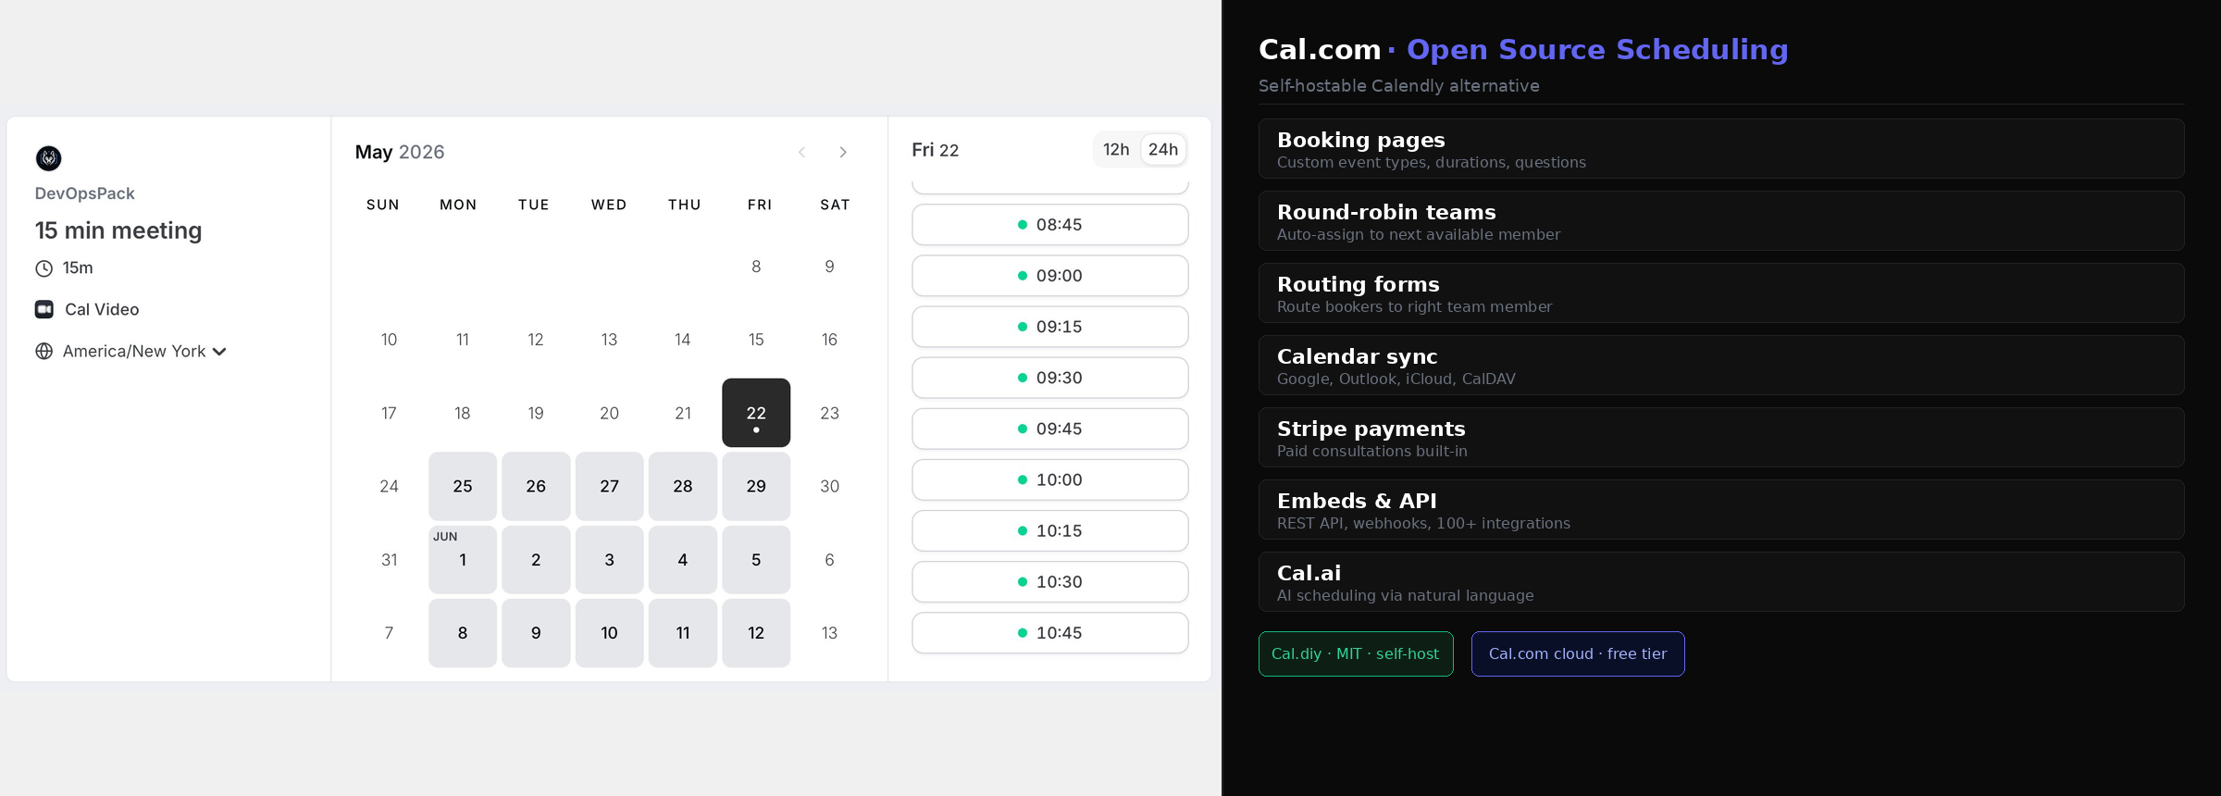Click the "Cal Video" location text

tap(102, 309)
